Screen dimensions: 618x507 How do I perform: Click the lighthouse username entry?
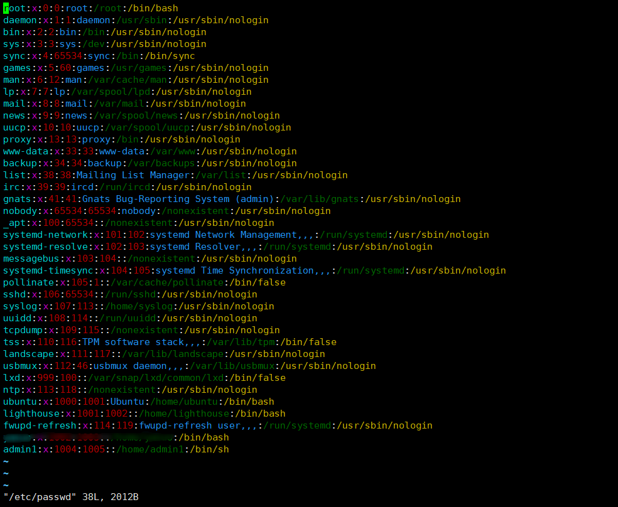coord(28,414)
